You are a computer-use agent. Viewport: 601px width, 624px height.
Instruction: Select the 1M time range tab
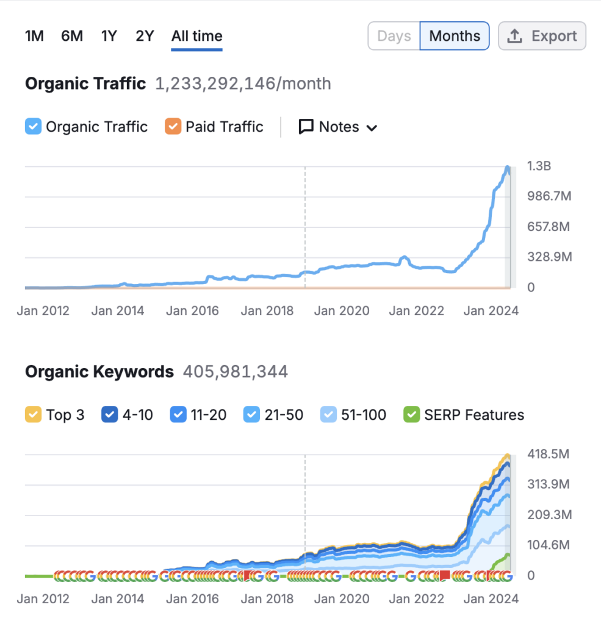(x=34, y=36)
